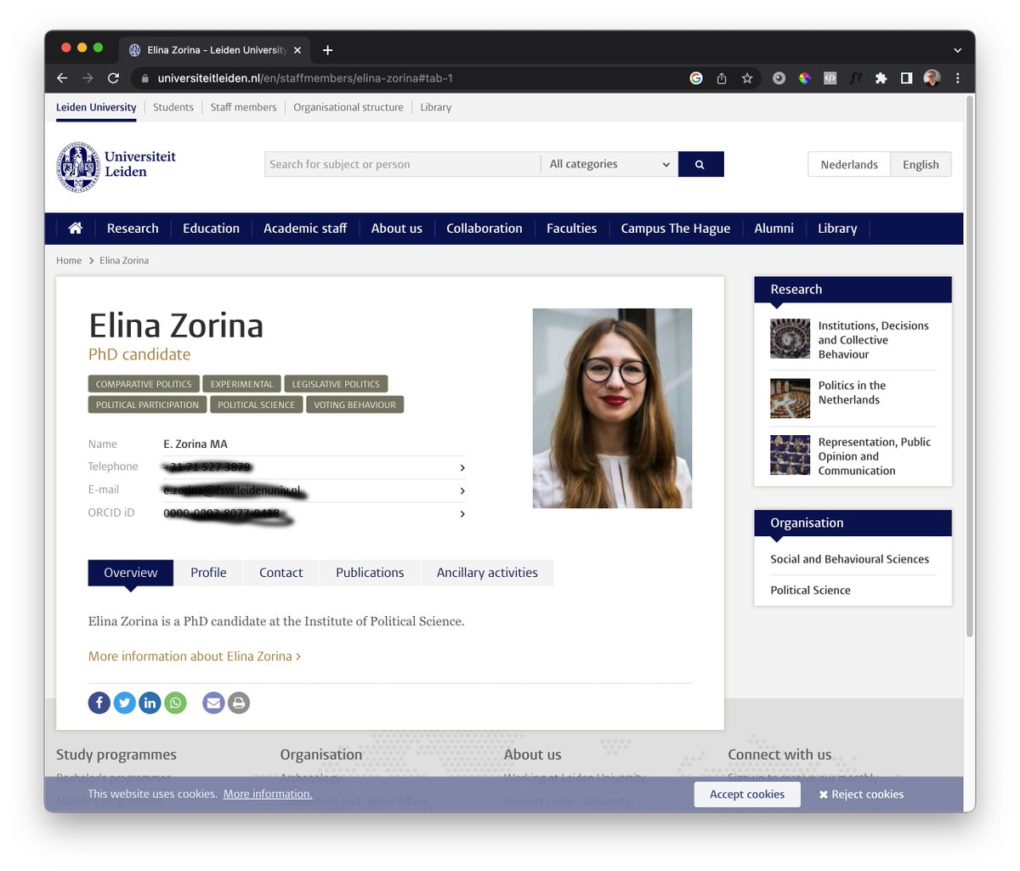Share profile on Facebook icon
Image resolution: width=1020 pixels, height=871 pixels.
tap(99, 703)
